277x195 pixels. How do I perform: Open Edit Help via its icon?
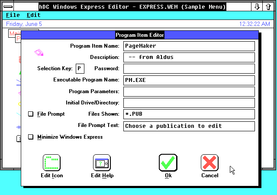102,162
